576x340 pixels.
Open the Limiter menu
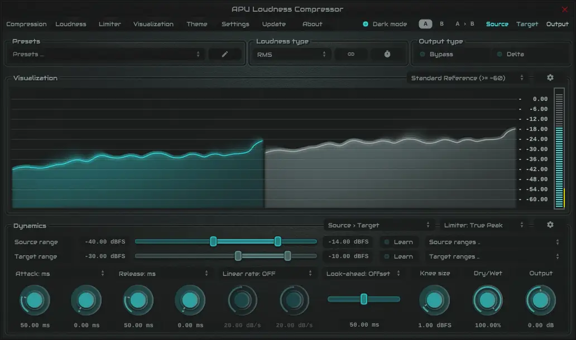[110, 24]
